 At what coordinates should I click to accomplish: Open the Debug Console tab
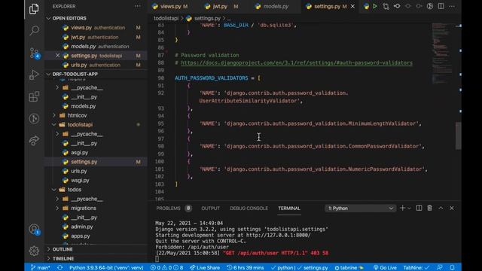(249, 209)
